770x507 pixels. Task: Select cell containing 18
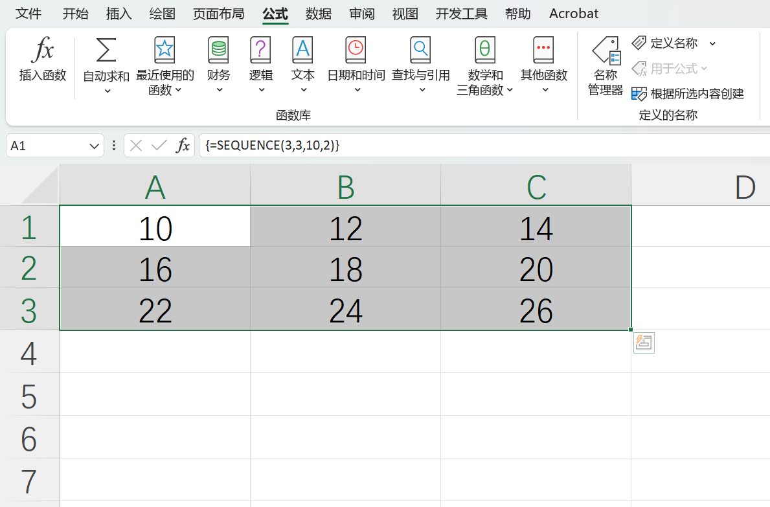click(x=346, y=267)
